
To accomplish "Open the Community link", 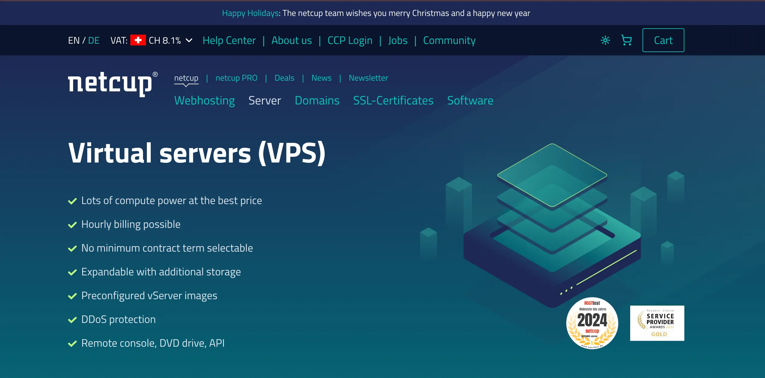I will click(x=449, y=40).
